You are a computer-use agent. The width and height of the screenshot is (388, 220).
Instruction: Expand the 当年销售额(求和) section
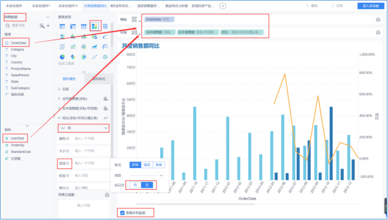click(59, 98)
